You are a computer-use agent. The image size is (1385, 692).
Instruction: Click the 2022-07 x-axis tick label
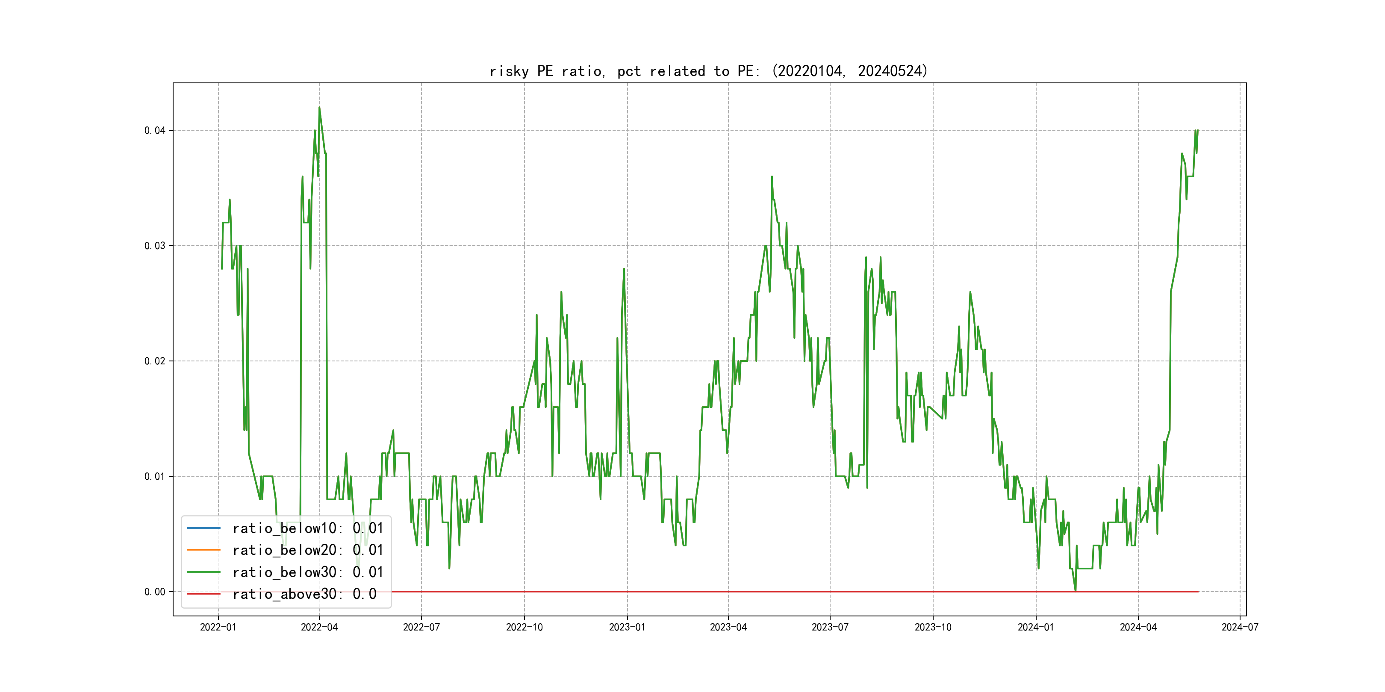point(421,627)
